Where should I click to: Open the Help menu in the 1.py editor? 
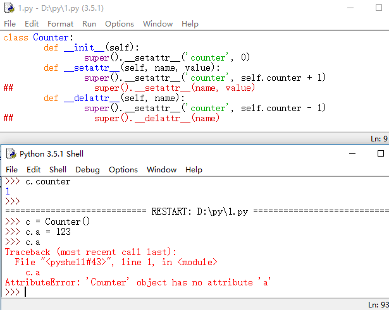click(190, 23)
